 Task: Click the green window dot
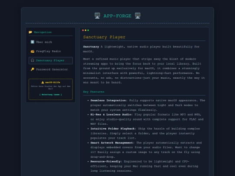(x=88, y=30)
